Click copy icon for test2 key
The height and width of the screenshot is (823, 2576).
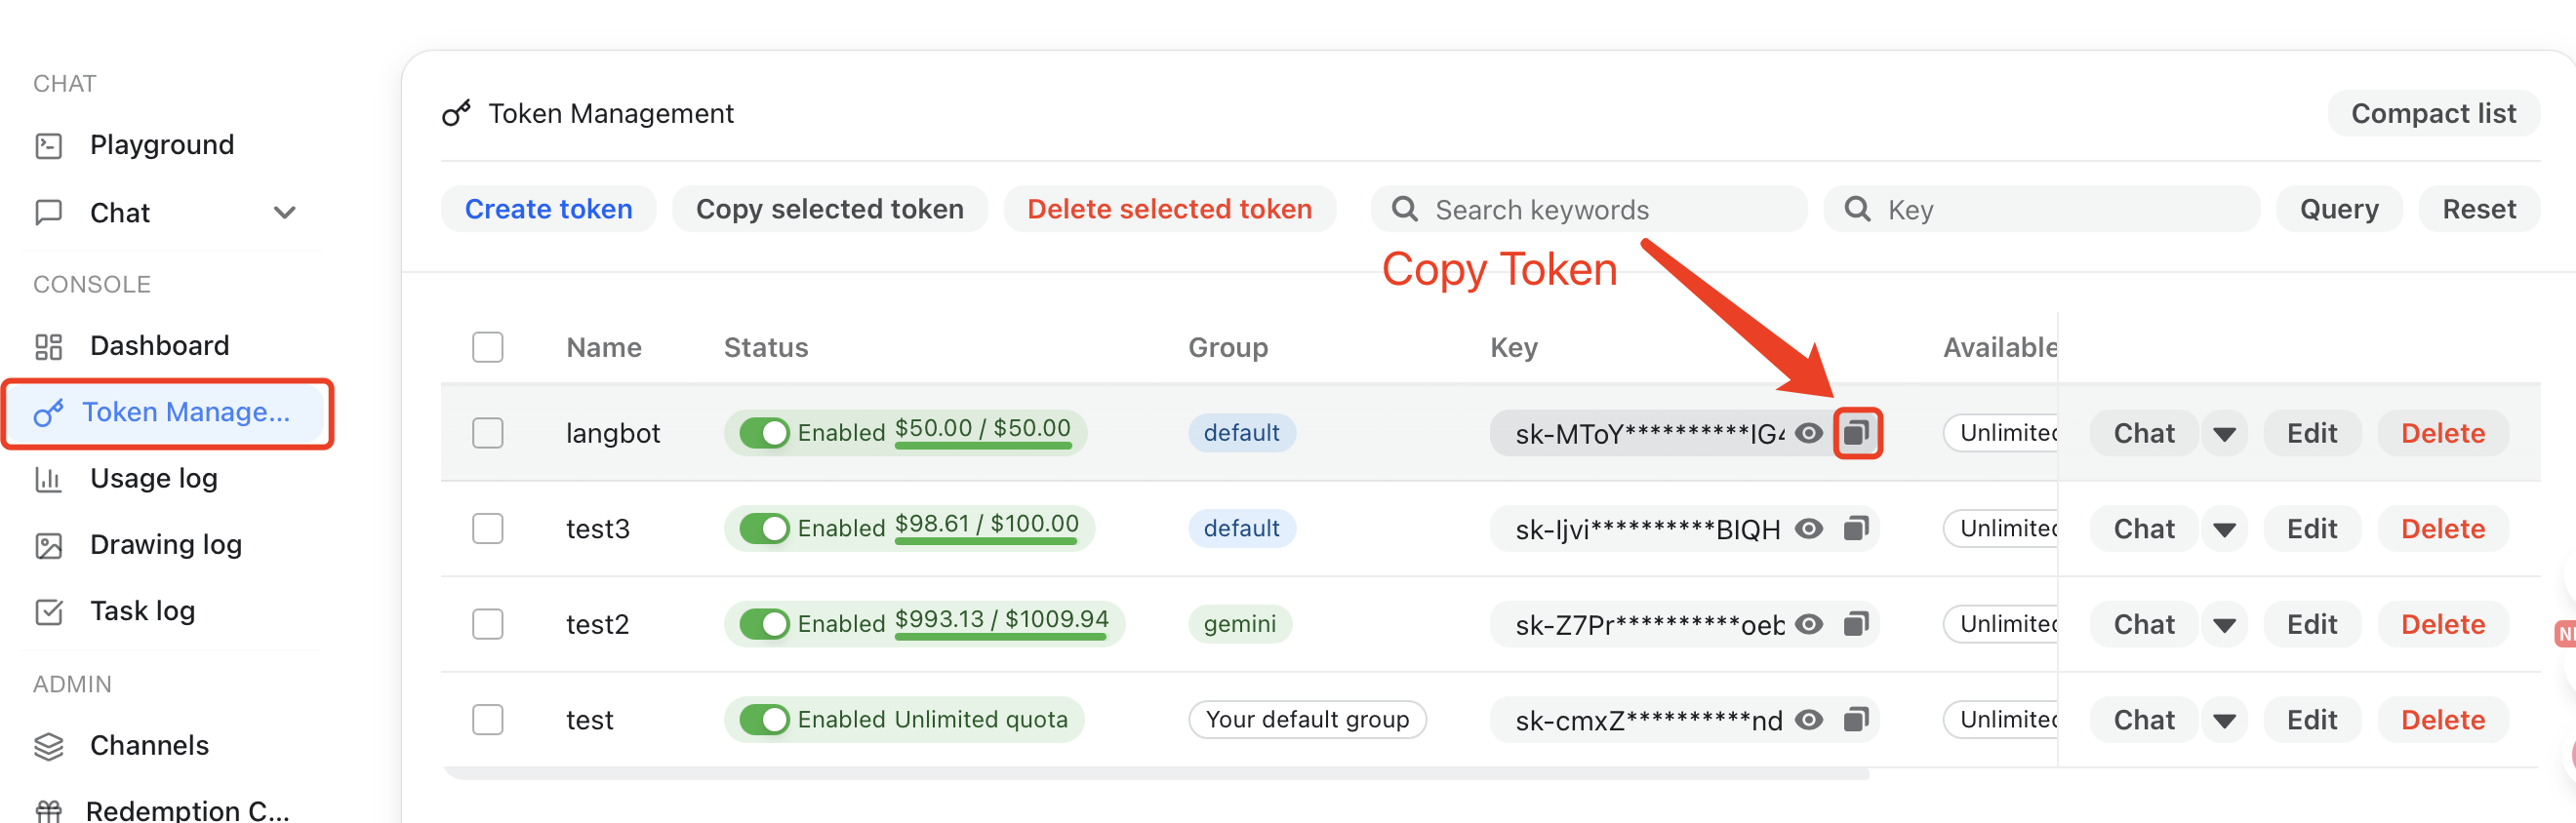(1856, 624)
